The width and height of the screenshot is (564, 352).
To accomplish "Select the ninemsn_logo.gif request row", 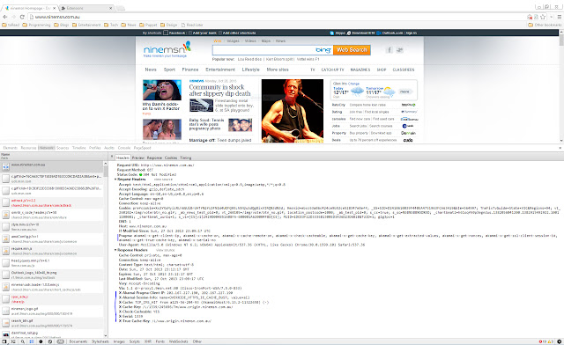I will (53, 311).
